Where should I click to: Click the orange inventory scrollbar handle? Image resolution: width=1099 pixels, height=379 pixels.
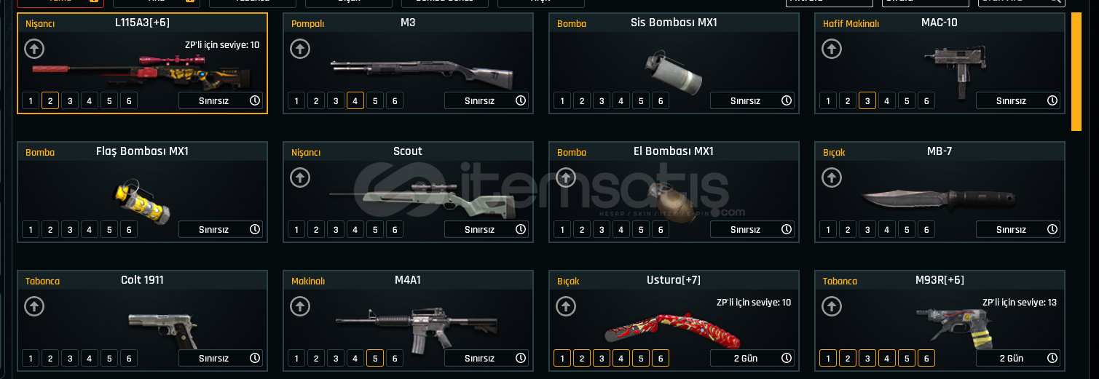(1076, 71)
